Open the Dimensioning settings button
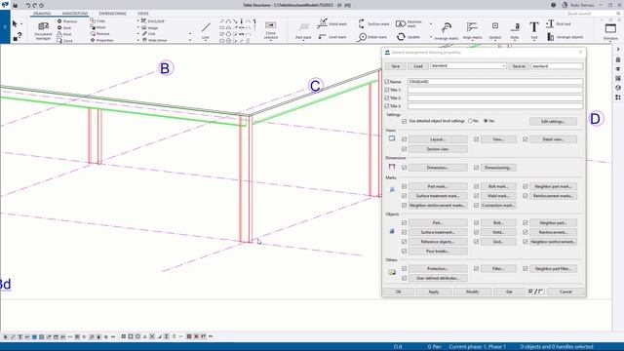 coord(498,168)
